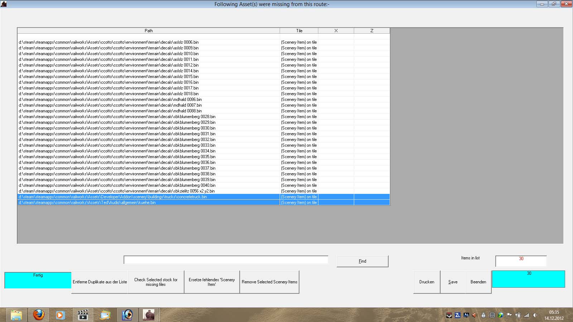Switch to the eye-logo app in taskbar

point(127,315)
